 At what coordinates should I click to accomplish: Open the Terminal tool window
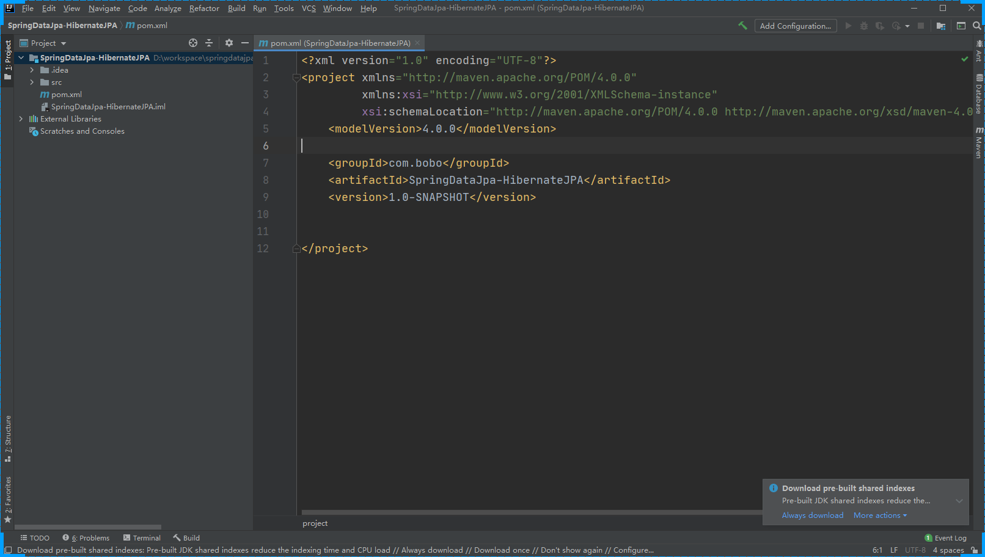tap(142, 538)
